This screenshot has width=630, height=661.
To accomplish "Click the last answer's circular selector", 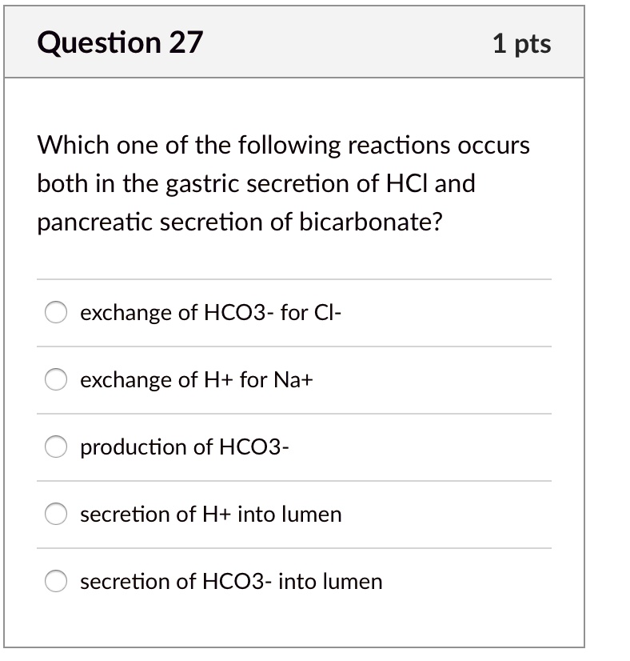I will [x=55, y=582].
